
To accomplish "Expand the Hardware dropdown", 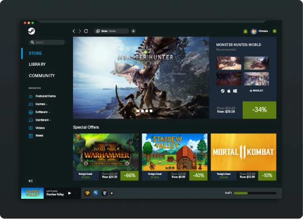I will tap(50, 120).
